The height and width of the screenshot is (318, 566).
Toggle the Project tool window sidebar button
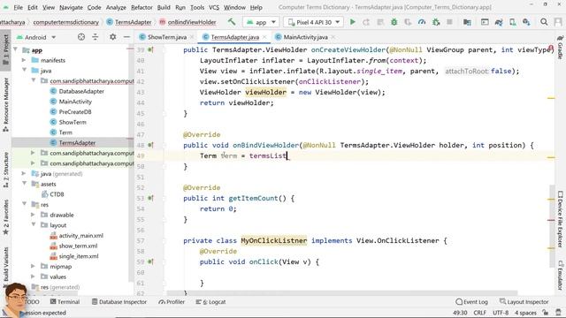pos(6,49)
